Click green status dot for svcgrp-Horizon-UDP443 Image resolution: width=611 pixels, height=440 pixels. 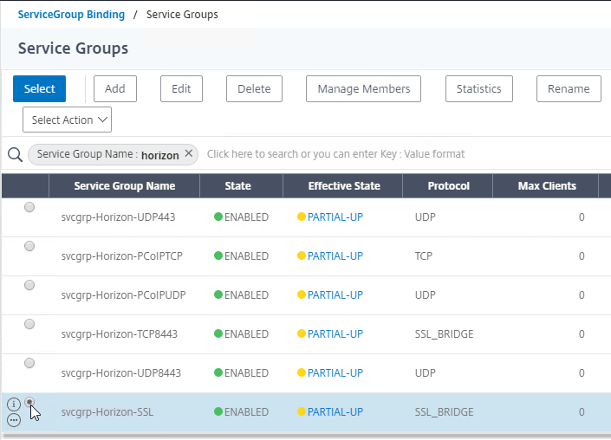click(218, 217)
